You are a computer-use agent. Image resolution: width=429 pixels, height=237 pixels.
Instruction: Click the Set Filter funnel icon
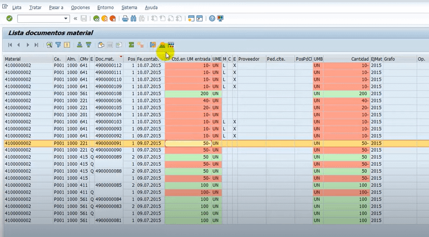(x=58, y=45)
